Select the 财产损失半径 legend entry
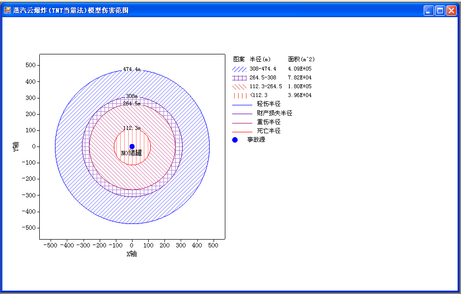Image resolution: width=461 pixels, height=294 pixels. coord(262,113)
